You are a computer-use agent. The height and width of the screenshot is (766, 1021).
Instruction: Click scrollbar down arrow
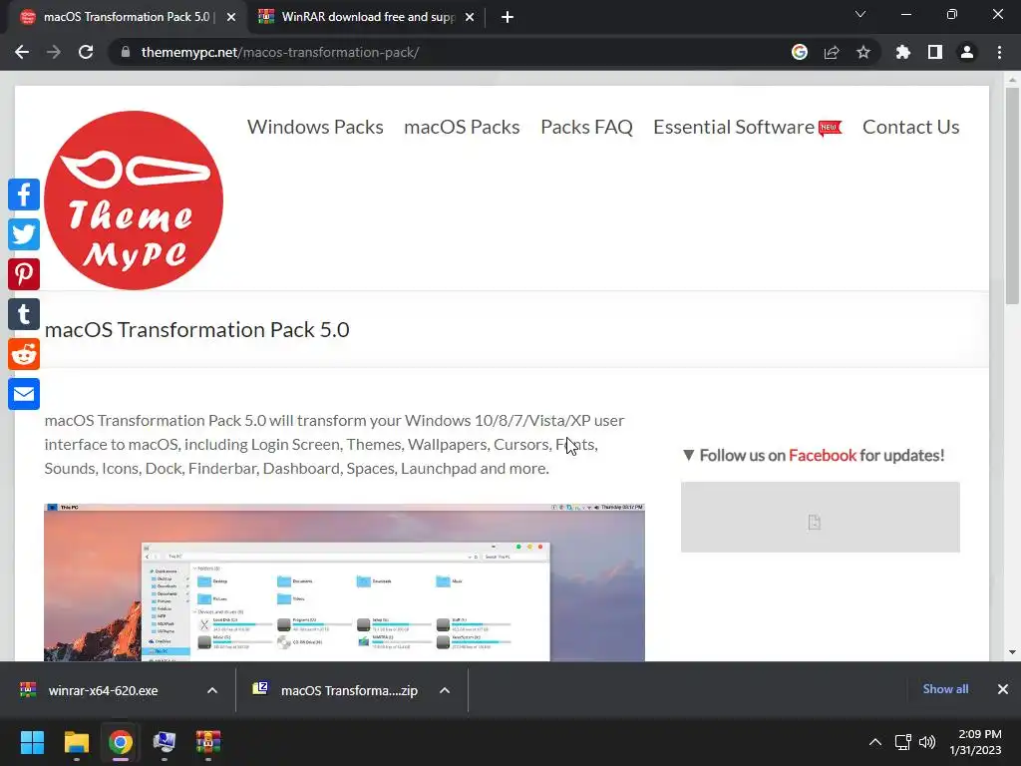tap(1012, 652)
